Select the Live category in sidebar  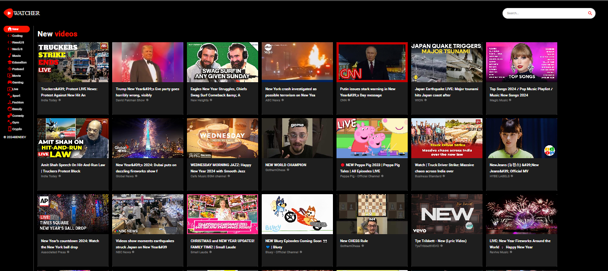(15, 89)
